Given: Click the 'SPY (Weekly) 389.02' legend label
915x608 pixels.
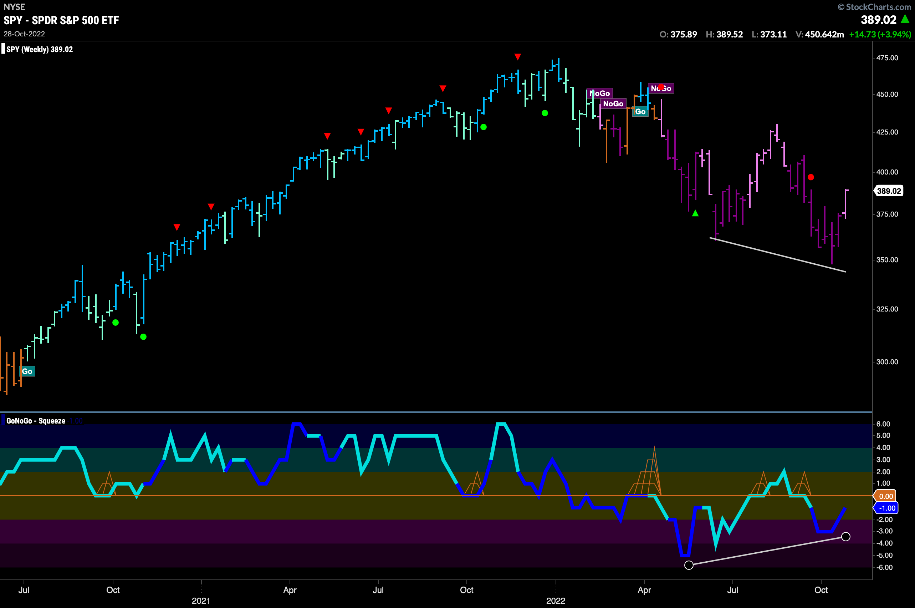Looking at the screenshot, I should [x=40, y=49].
